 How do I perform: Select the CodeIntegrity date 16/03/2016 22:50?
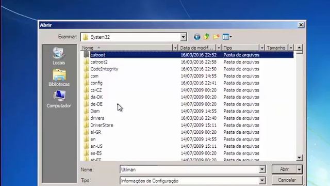(199, 69)
